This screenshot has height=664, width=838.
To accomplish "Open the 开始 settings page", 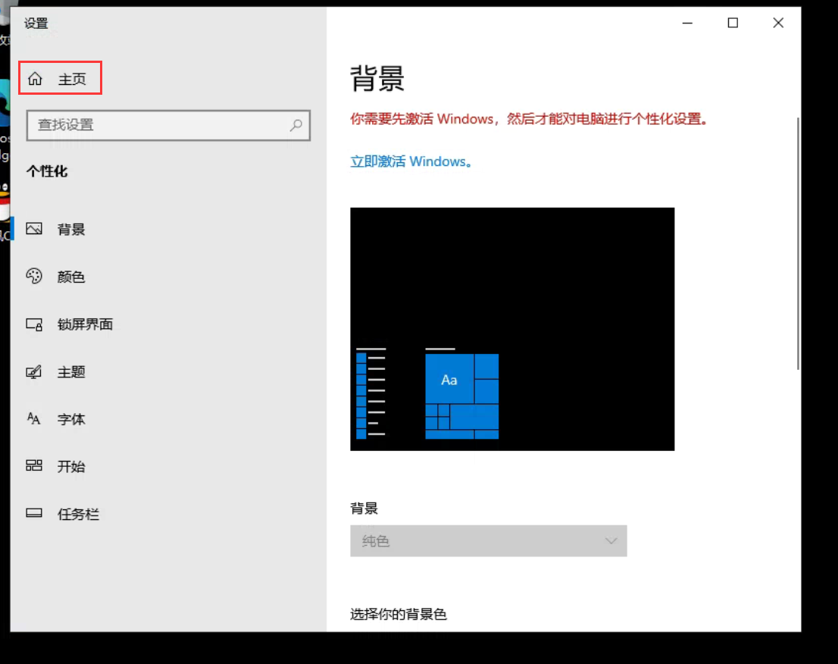I will point(72,467).
